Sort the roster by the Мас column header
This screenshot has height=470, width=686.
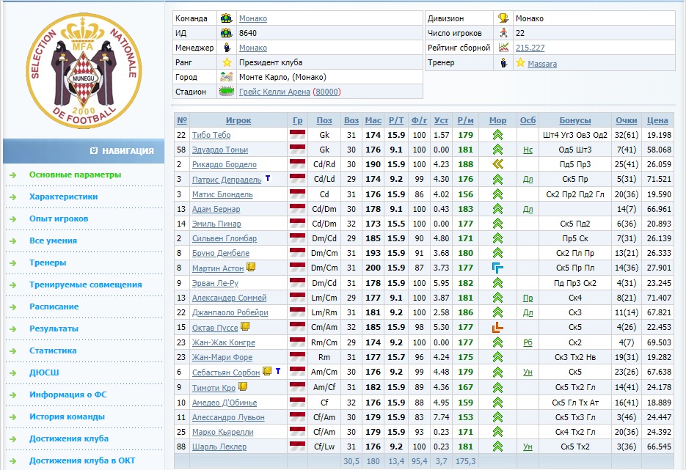pos(373,120)
